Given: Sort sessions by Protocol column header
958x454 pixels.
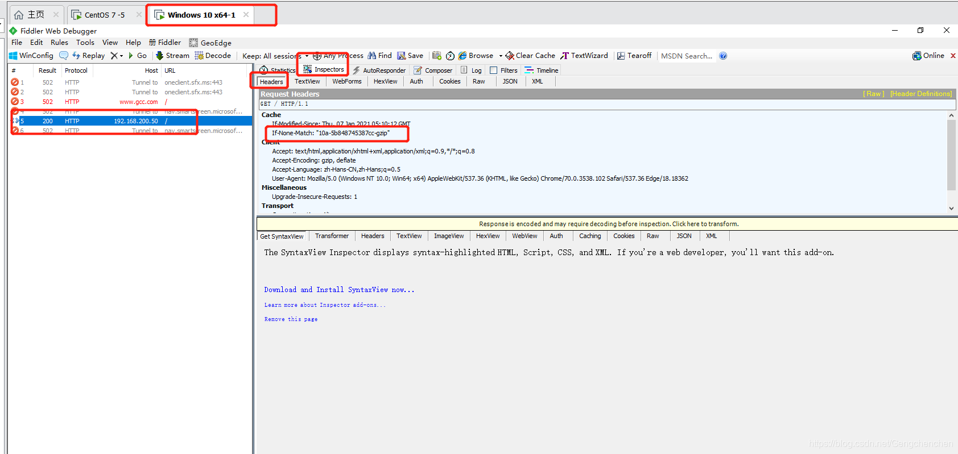Looking at the screenshot, I should (x=76, y=70).
